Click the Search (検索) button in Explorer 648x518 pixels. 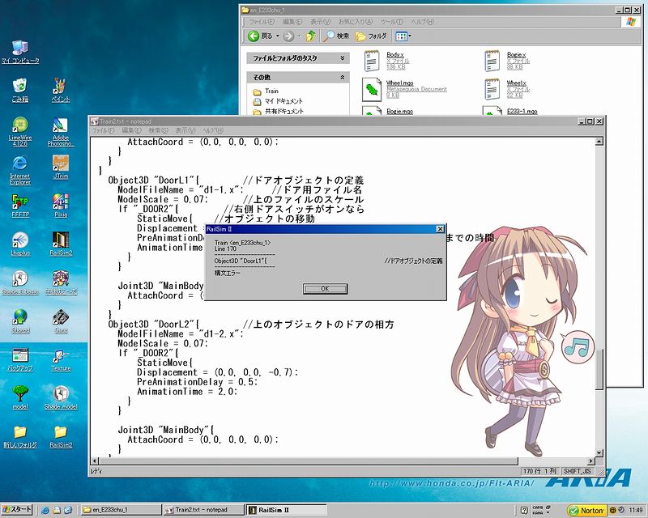336,36
